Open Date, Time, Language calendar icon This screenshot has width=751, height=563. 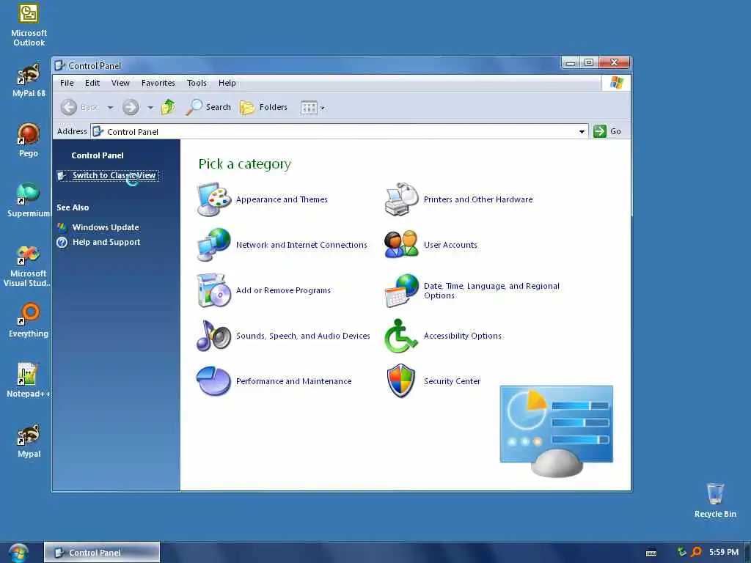tap(401, 290)
